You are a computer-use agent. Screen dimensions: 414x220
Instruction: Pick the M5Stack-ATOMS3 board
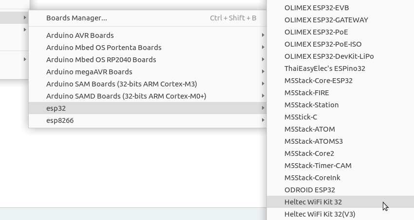[340, 141]
